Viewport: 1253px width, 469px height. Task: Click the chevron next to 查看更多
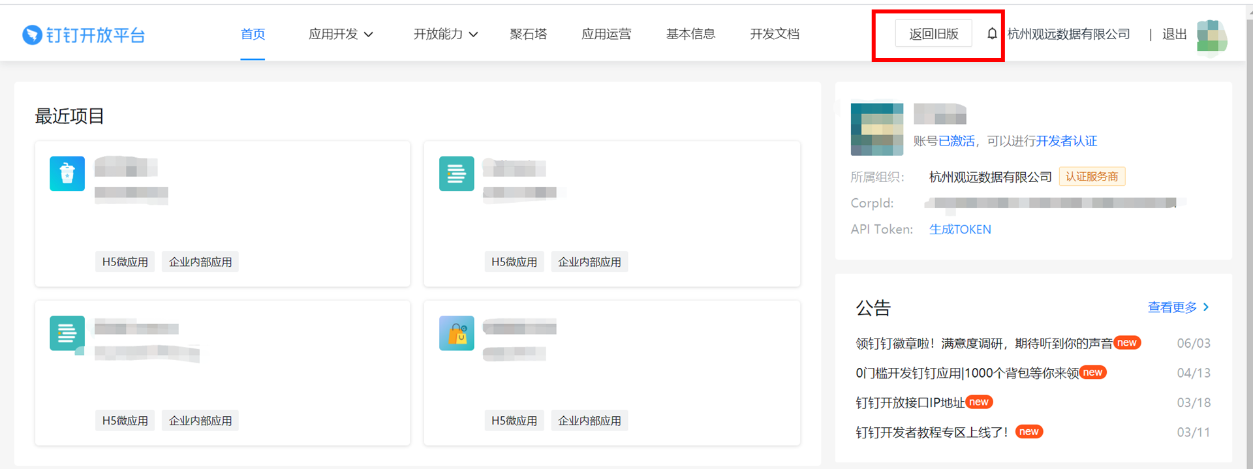tap(1206, 307)
